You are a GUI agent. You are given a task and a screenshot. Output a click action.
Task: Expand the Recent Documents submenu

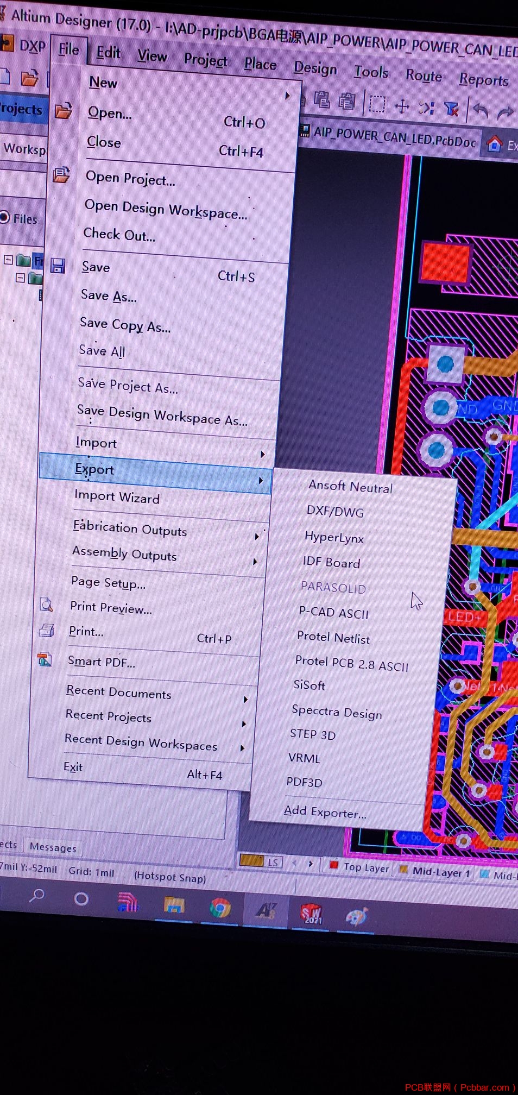tap(245, 699)
